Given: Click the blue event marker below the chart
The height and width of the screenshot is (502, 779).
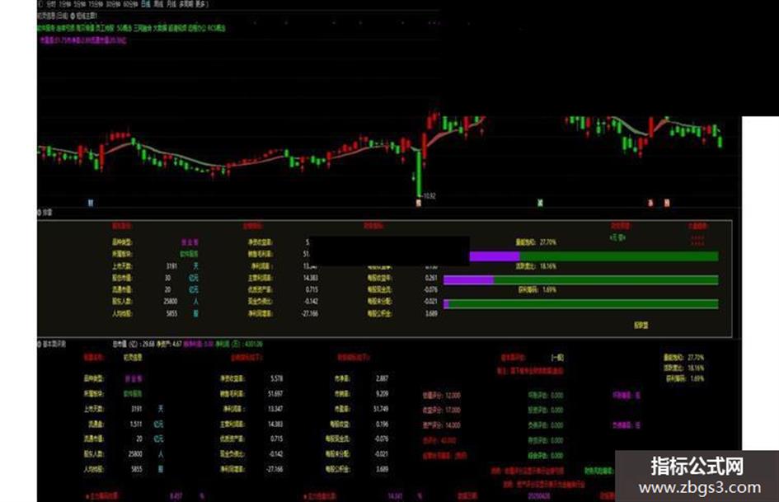Looking at the screenshot, I should [x=91, y=203].
